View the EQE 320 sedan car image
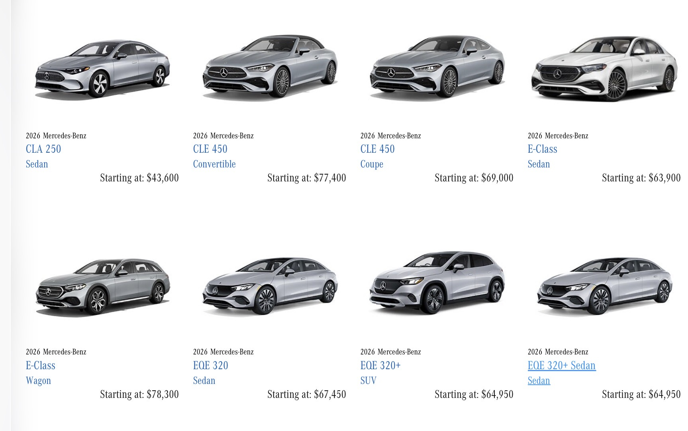Viewport: 688px width, 431px height. point(270,286)
